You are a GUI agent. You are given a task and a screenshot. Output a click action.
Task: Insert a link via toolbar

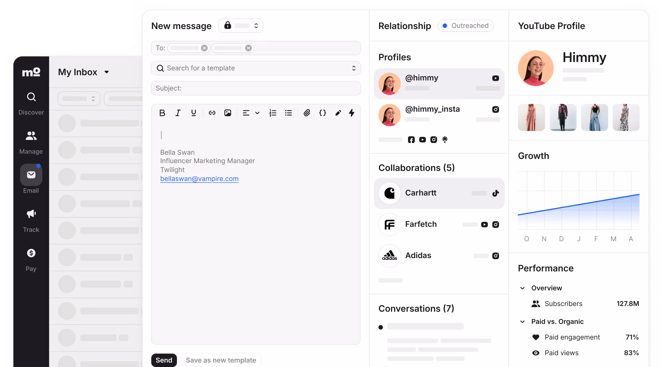tap(212, 113)
